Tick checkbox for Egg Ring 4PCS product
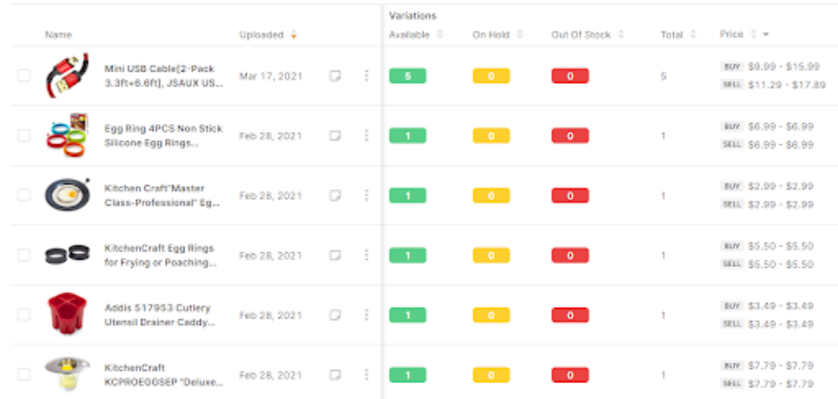The height and width of the screenshot is (399, 838). pos(23,136)
